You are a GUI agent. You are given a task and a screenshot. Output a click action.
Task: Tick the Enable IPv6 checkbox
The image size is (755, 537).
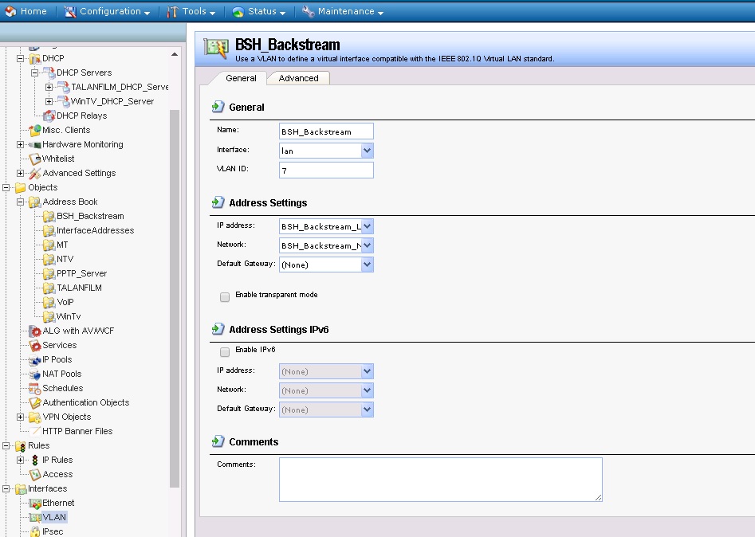(225, 351)
